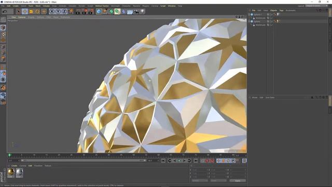Click the green playhead at frame 0

pyautogui.click(x=9, y=155)
